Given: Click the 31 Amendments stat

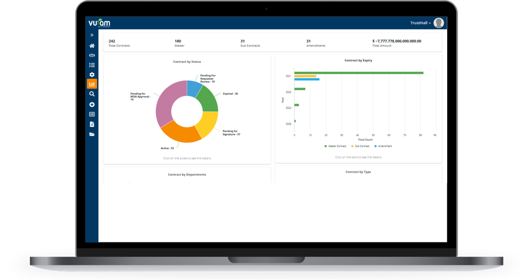Looking at the screenshot, I should (x=316, y=43).
